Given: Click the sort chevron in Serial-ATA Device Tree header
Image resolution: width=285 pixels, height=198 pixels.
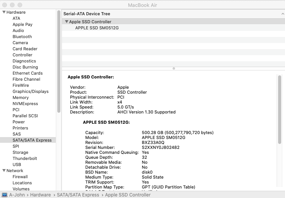Looking at the screenshot, I should coord(282,14).
